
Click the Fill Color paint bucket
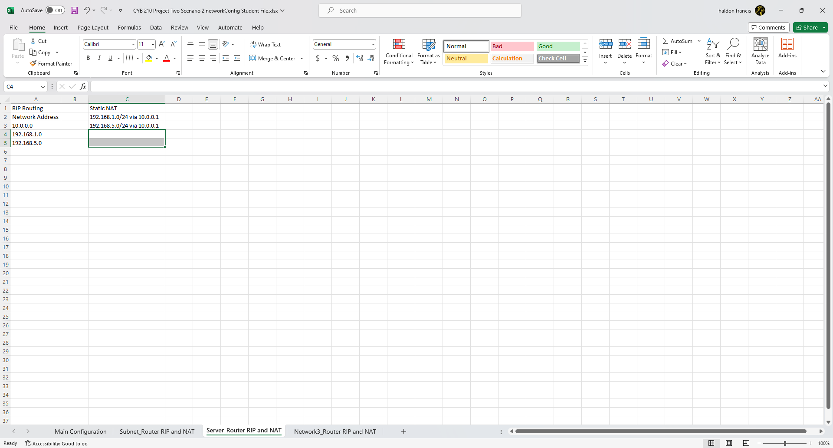(149, 58)
